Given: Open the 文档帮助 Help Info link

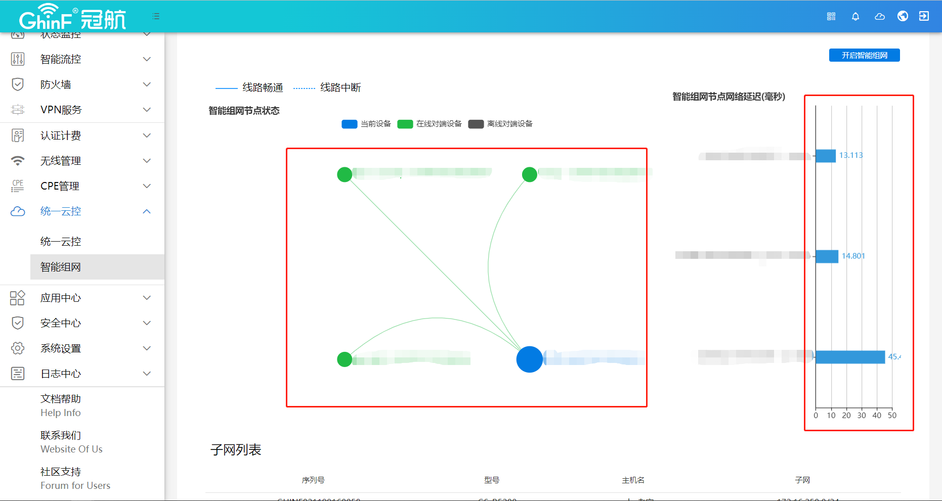Looking at the screenshot, I should point(61,405).
